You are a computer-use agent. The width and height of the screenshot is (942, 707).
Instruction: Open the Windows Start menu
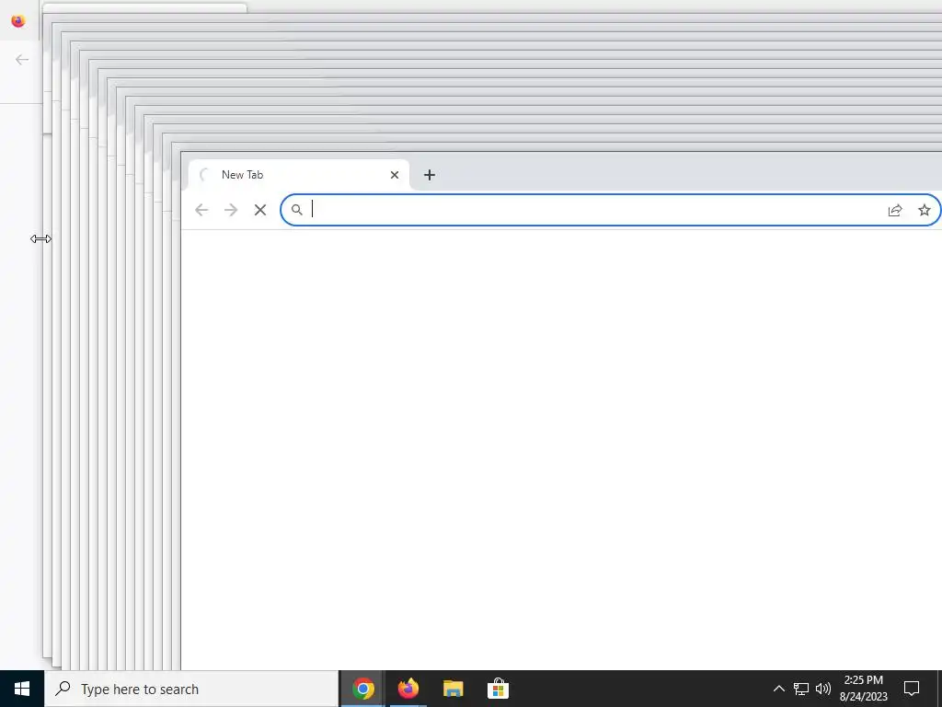(22, 689)
